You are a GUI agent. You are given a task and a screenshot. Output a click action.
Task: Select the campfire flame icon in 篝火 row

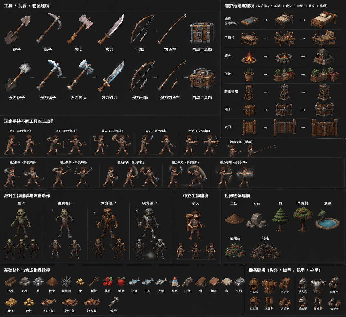click(x=249, y=57)
